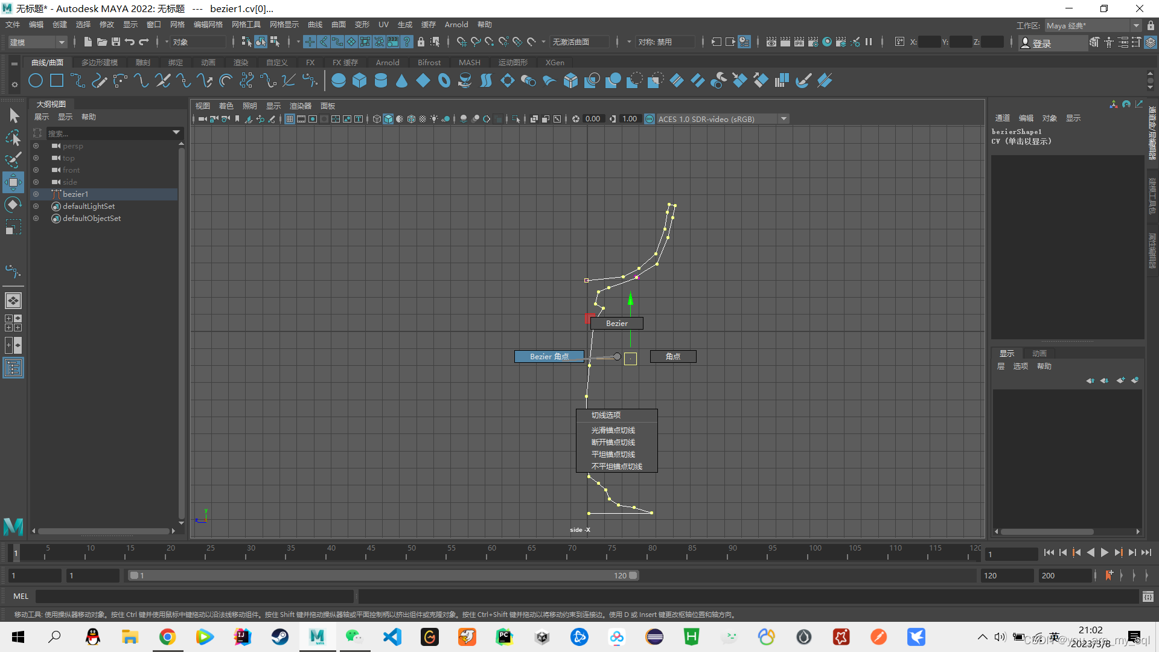The width and height of the screenshot is (1159, 652).
Task: Select the NURBS circle shelf icon
Action: [36, 80]
